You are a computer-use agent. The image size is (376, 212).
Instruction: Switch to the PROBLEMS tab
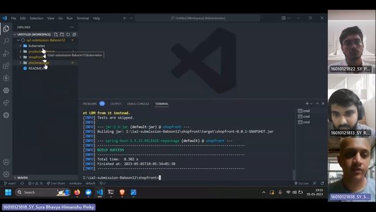pos(90,104)
